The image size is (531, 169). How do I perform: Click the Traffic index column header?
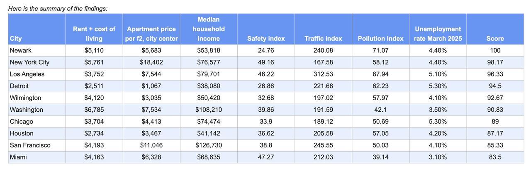click(323, 39)
